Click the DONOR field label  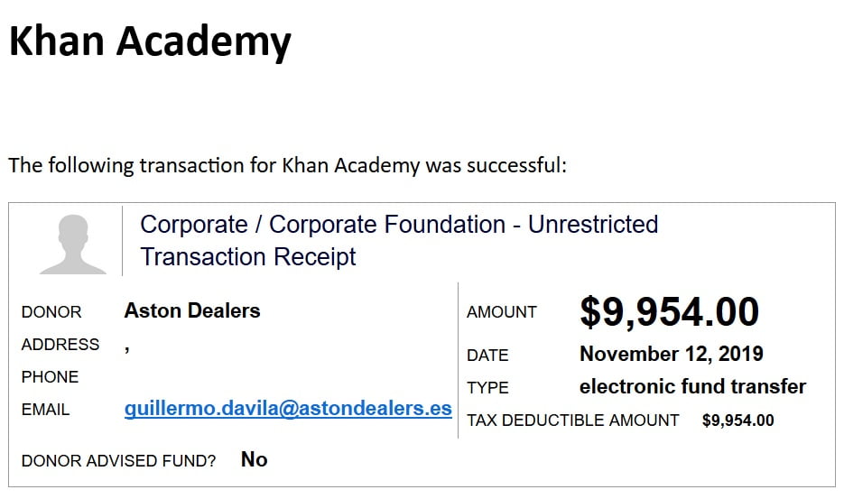coord(51,312)
